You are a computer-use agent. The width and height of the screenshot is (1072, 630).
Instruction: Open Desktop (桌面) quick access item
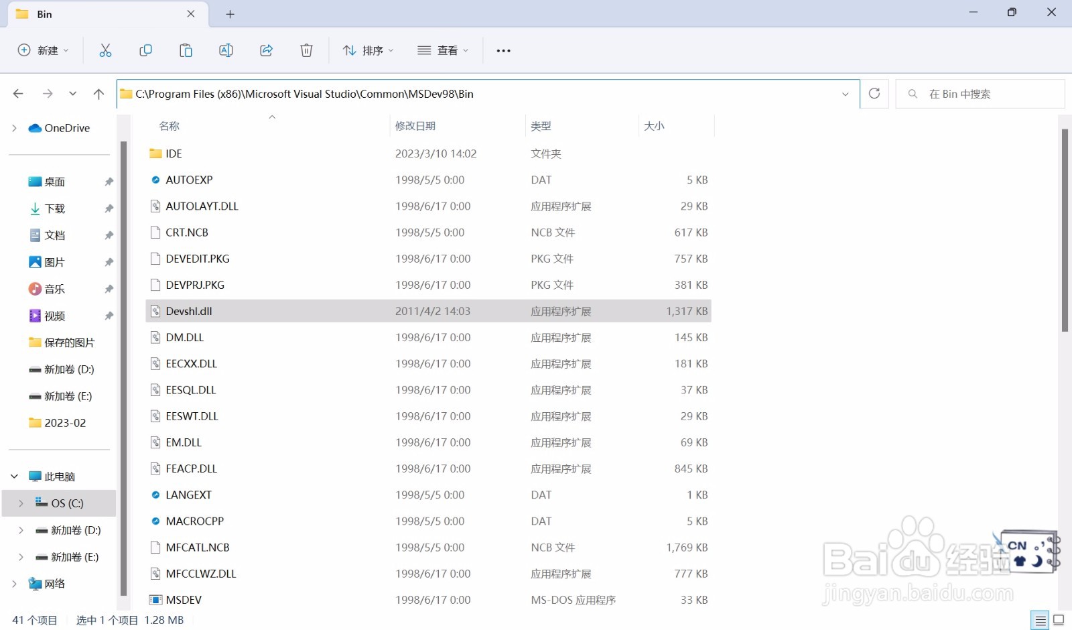point(47,182)
